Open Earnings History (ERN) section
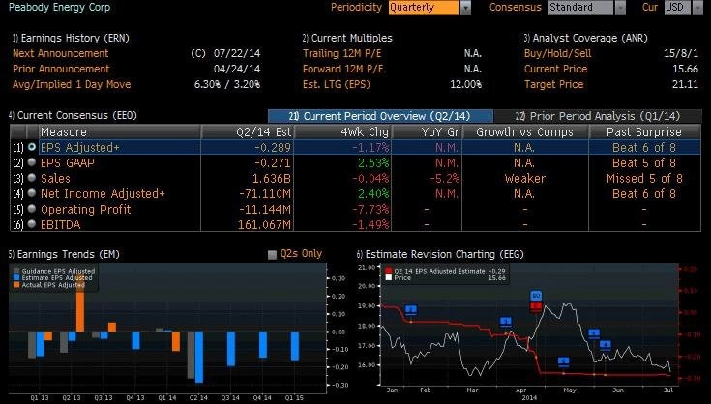 [71, 38]
